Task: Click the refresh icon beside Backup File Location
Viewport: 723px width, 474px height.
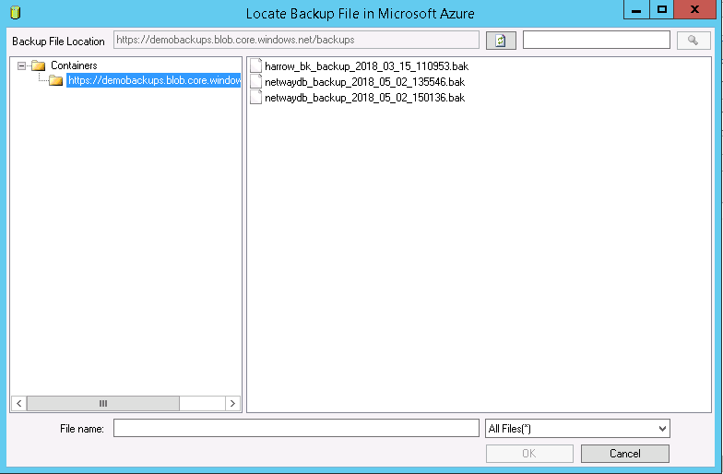Action: [501, 41]
